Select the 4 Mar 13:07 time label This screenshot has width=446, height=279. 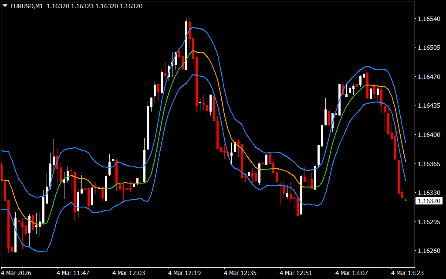(351, 273)
